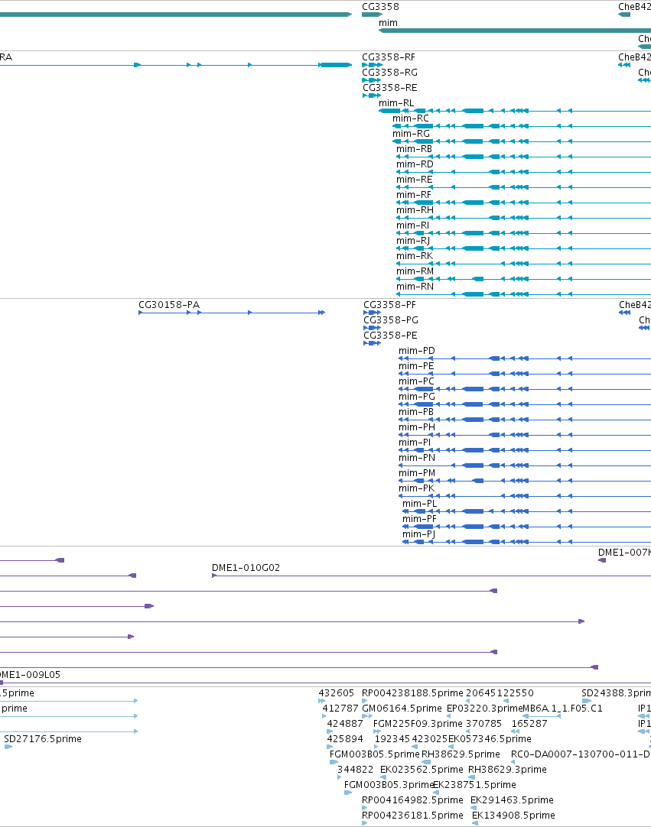Select the FGM003B05.5prime EST
This screenshot has height=827, width=651.
[374, 754]
